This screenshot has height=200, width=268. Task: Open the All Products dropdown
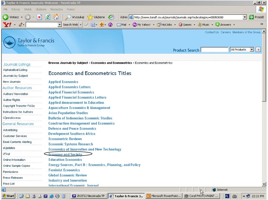252,50
